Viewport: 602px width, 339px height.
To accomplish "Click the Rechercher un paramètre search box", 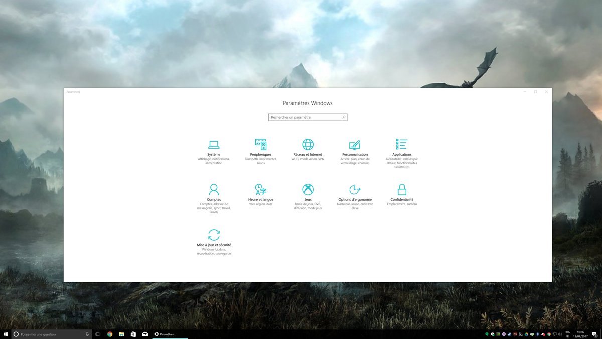I will click(x=307, y=117).
